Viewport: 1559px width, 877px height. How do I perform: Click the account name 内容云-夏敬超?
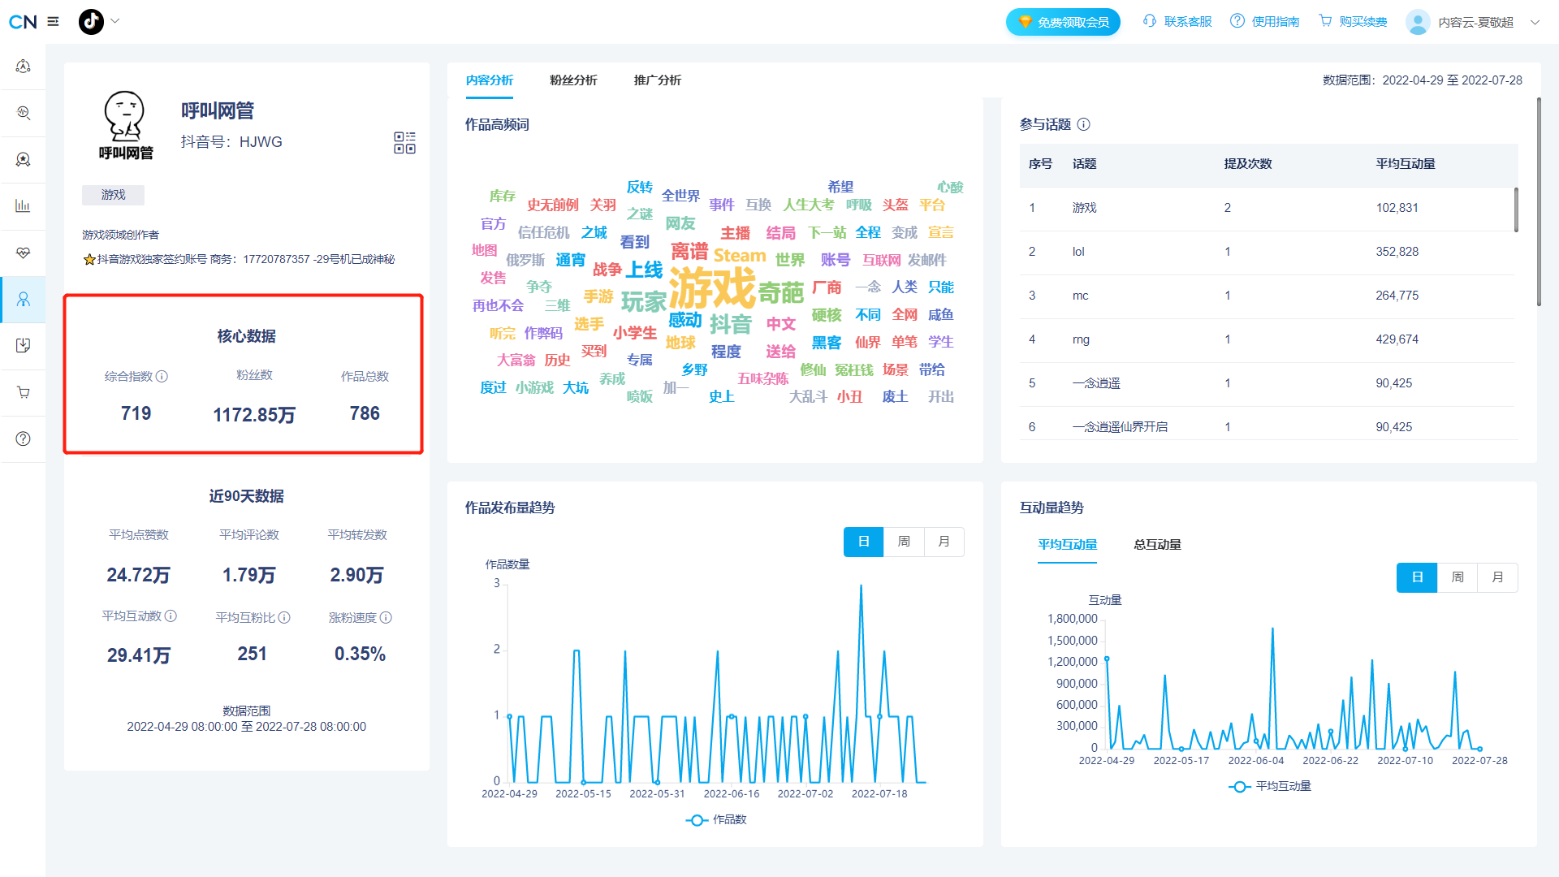point(1476,23)
